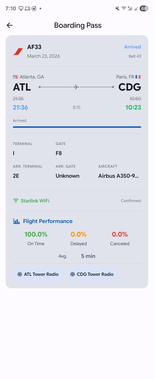Click the green Starlink WiFi icon
The image size is (154, 379).
point(16,201)
